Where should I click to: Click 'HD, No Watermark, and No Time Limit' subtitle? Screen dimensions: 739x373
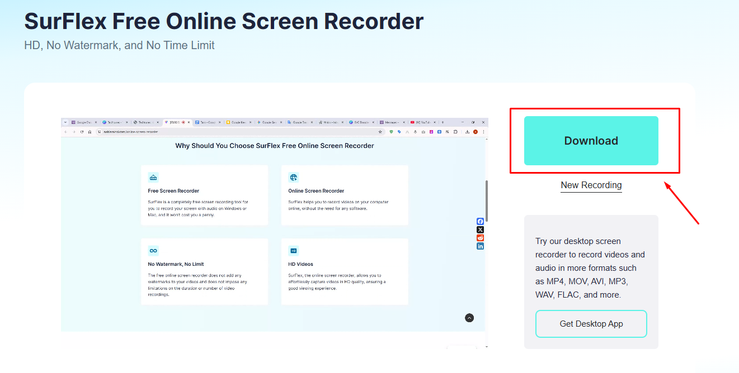pyautogui.click(x=120, y=45)
